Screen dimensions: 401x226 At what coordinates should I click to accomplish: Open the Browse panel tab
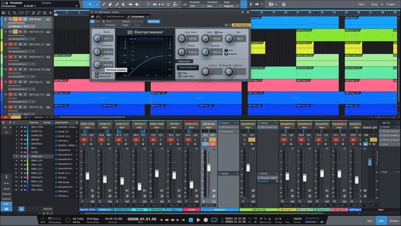click(394, 220)
